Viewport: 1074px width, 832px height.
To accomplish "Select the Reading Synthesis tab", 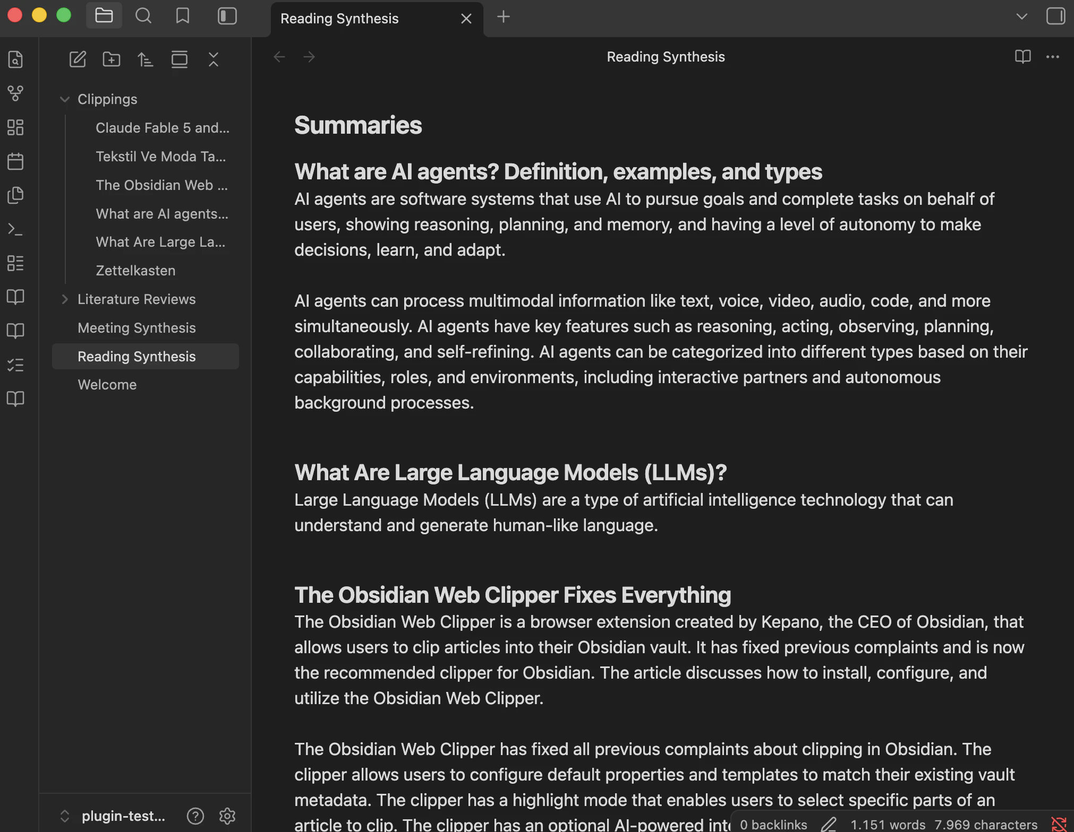I will pos(339,19).
